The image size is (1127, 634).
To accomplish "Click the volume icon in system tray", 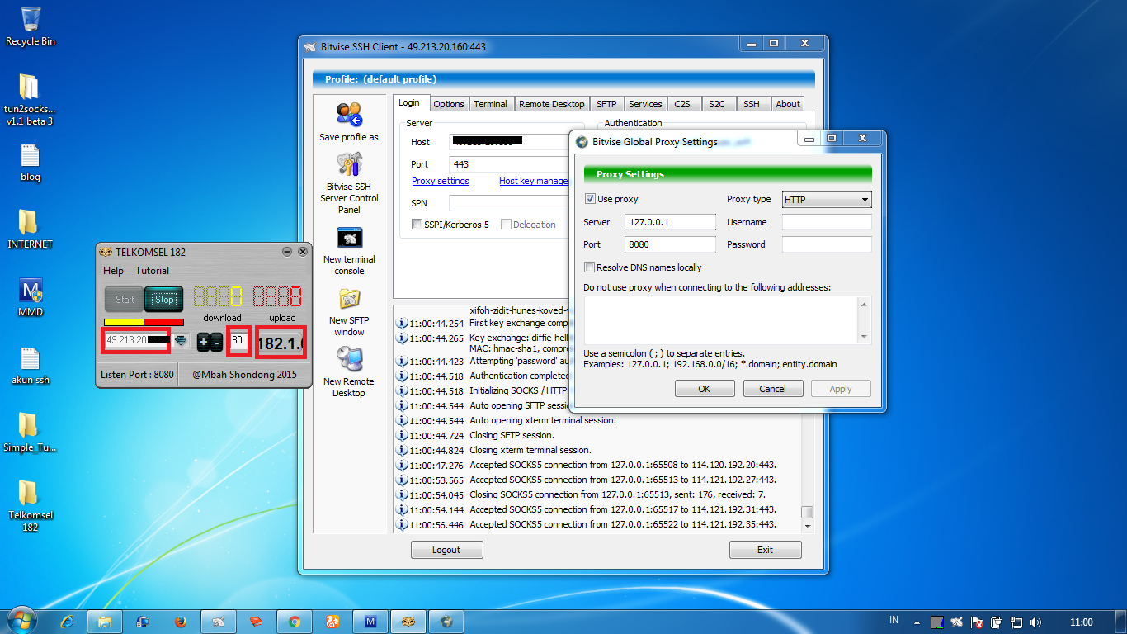I will pos(1036,622).
